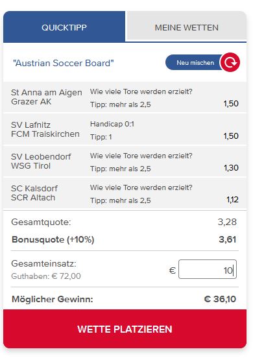Switch to the Meine Wetten tab
253x358 pixels.
tap(187, 28)
